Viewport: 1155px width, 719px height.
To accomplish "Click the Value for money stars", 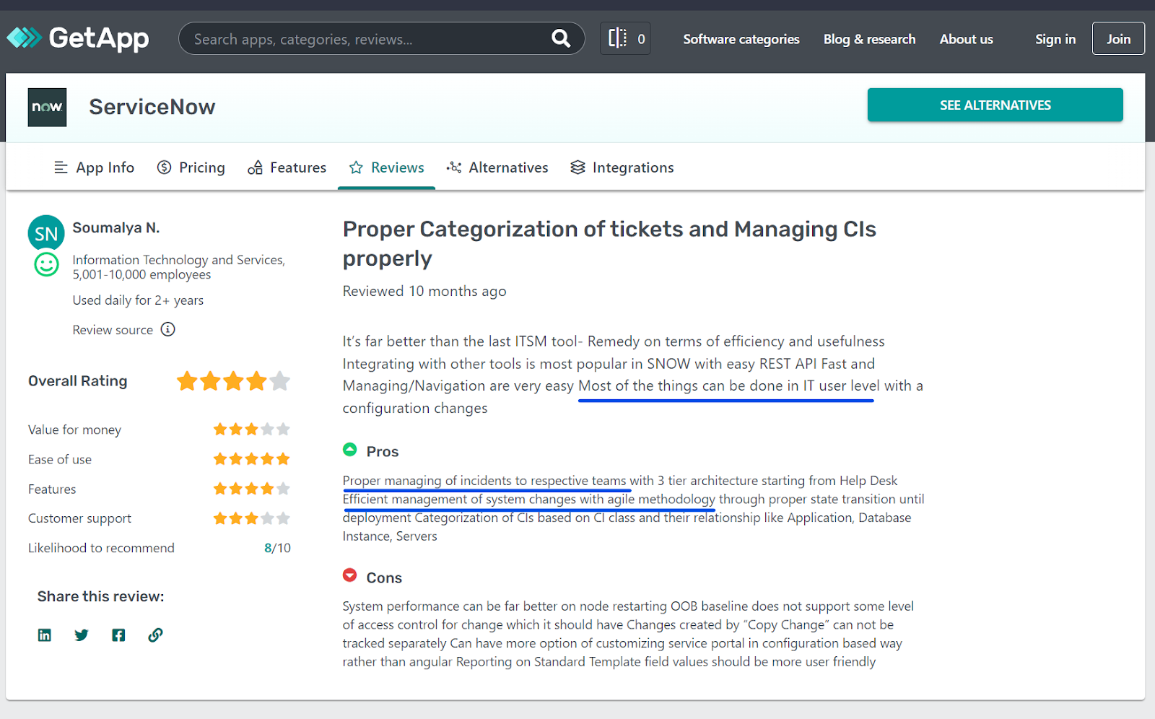I will (x=251, y=430).
